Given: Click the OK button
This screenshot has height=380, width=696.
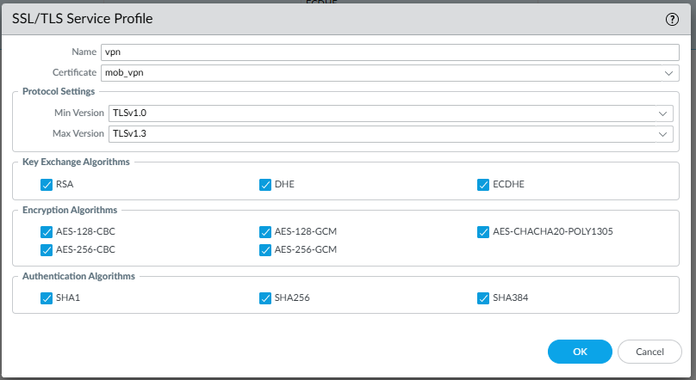Looking at the screenshot, I should point(580,352).
